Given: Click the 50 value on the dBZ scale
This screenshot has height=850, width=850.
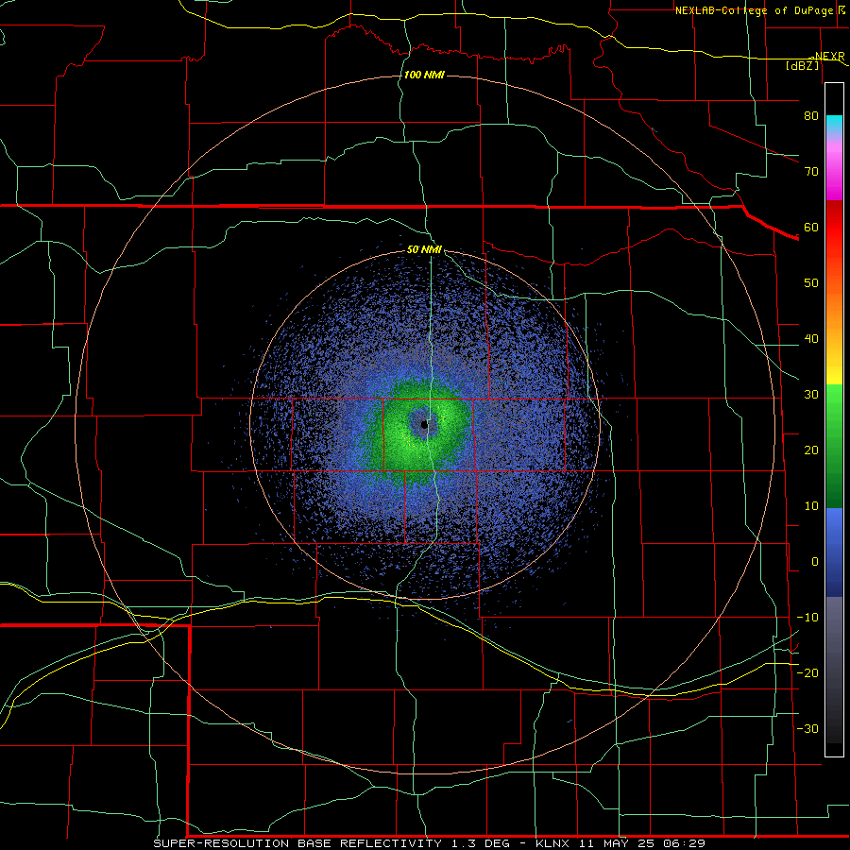Looking at the screenshot, I should (811, 283).
